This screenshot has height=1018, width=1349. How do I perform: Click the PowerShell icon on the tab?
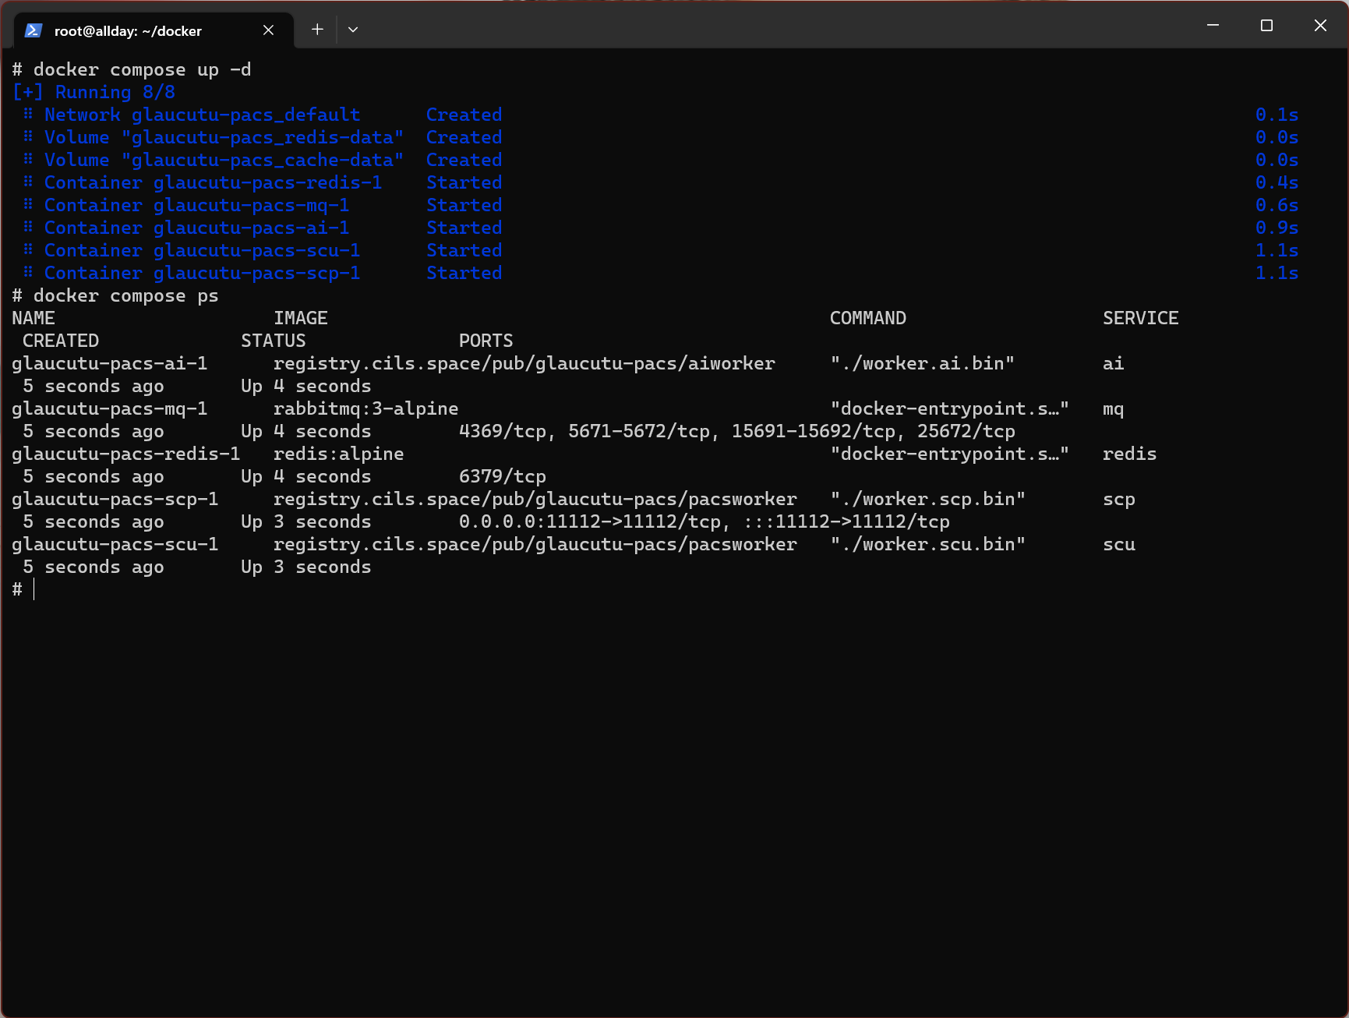coord(33,30)
